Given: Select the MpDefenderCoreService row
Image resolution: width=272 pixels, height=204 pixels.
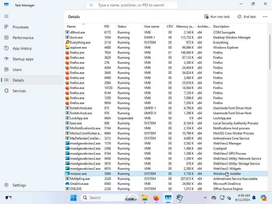Looking at the screenshot, I should coord(166,138).
